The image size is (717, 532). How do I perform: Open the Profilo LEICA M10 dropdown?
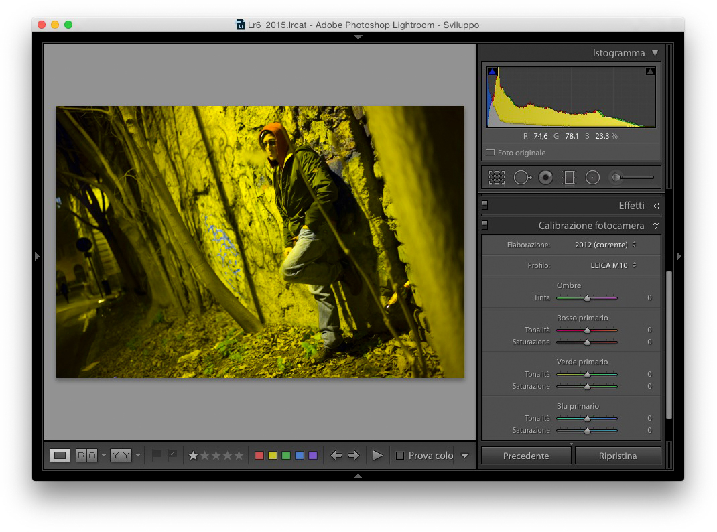coord(613,265)
